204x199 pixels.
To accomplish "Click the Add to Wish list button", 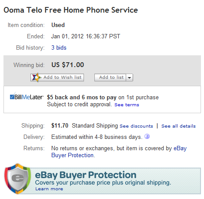I will coord(57,78).
